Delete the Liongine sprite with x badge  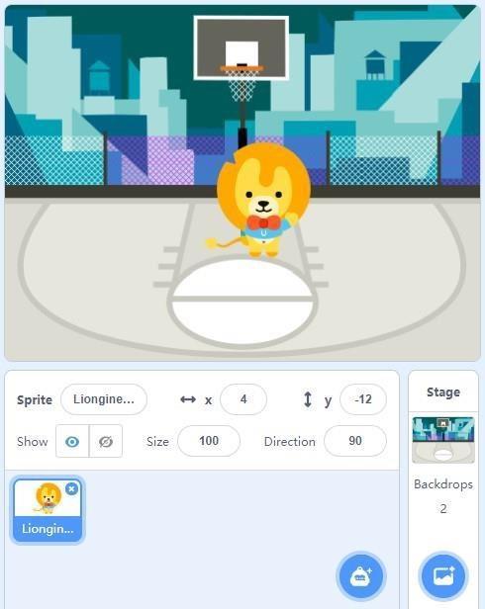[71, 488]
